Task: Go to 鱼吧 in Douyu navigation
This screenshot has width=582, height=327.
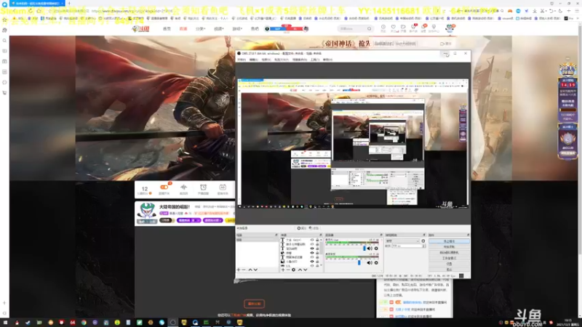Action: pos(255,28)
